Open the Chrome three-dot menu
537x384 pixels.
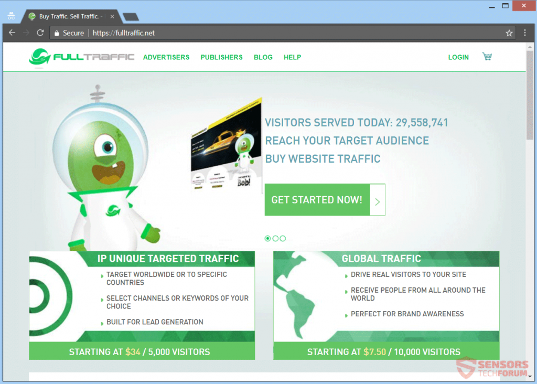pyautogui.click(x=525, y=33)
